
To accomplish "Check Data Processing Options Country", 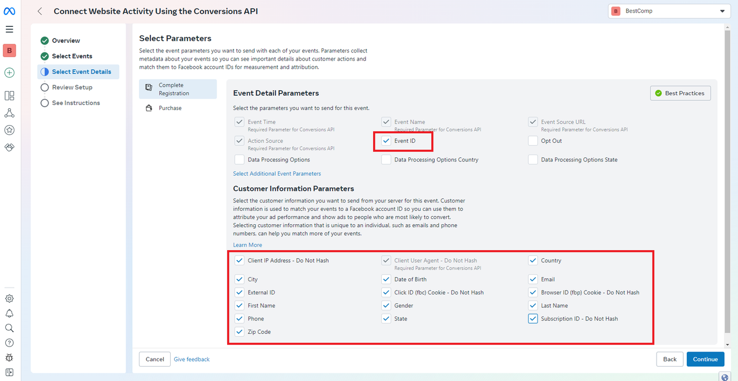I will tap(386, 160).
